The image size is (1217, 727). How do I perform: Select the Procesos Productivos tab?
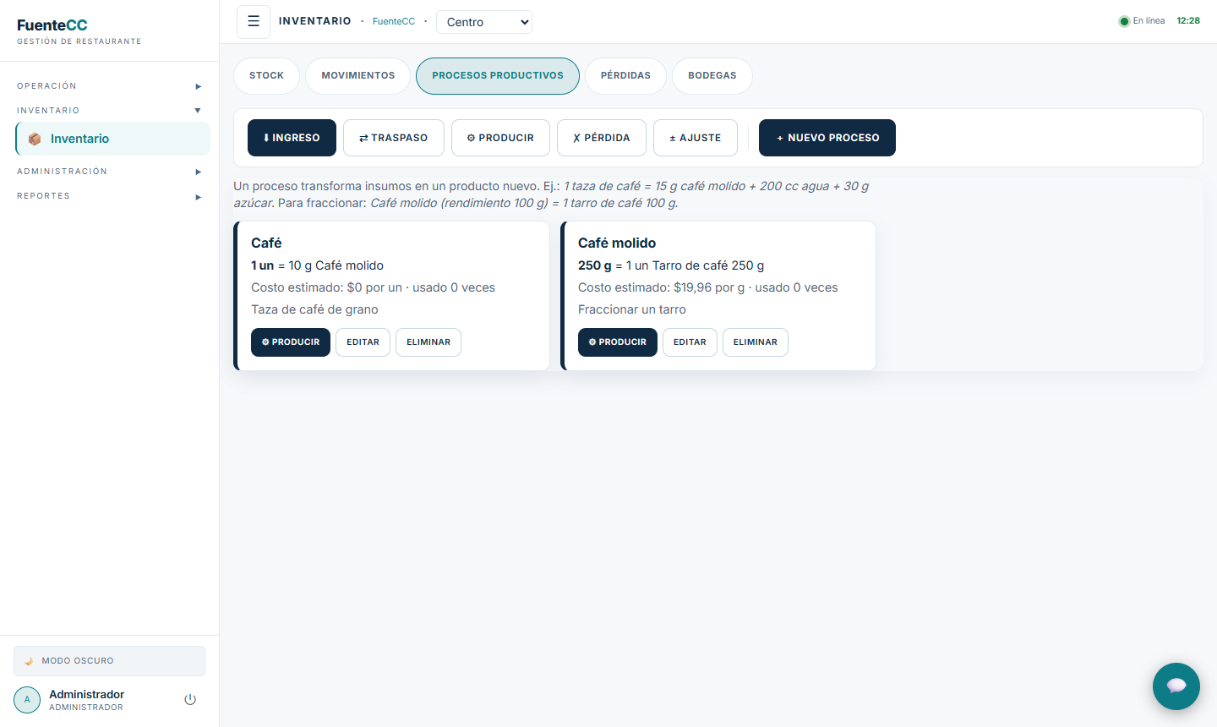click(x=498, y=76)
